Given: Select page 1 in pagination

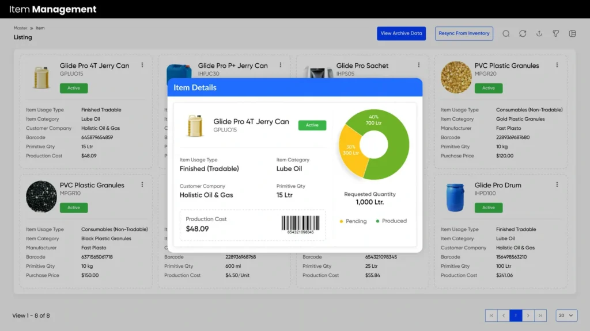Looking at the screenshot, I should [516, 315].
